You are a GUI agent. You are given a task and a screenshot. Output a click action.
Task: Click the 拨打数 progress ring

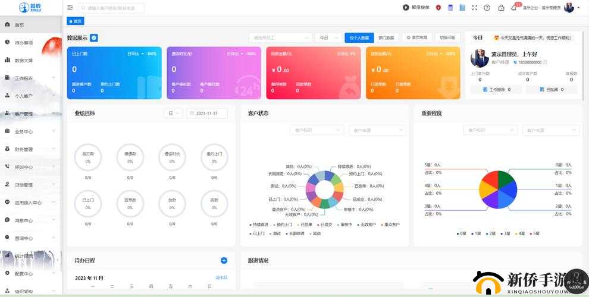point(88,157)
